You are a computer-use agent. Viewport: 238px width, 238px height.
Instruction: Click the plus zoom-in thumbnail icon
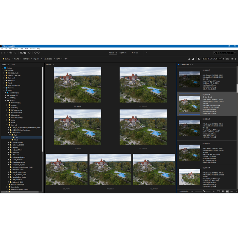tap(214, 191)
